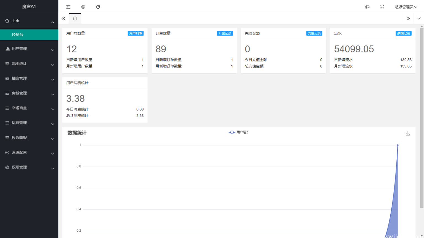Screen dimensions: 424x238
Task: Enter fullscreen mode via expand icon
Action: pos(382,7)
